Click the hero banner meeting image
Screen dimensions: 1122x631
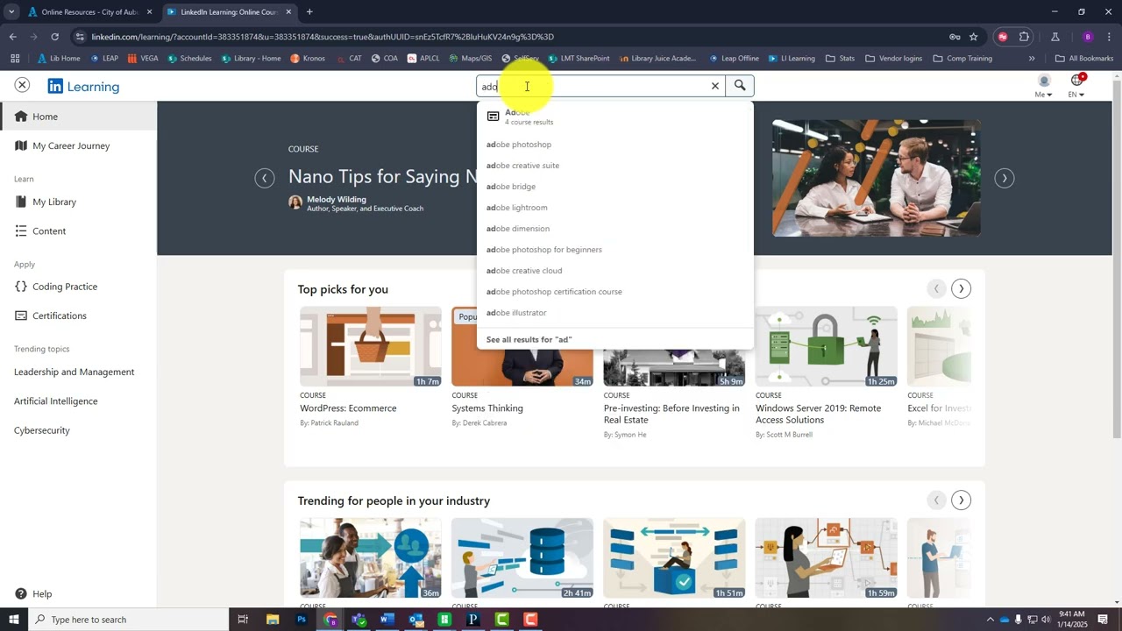coord(876,178)
